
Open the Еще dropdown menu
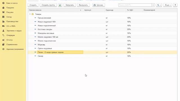coord(168,5)
